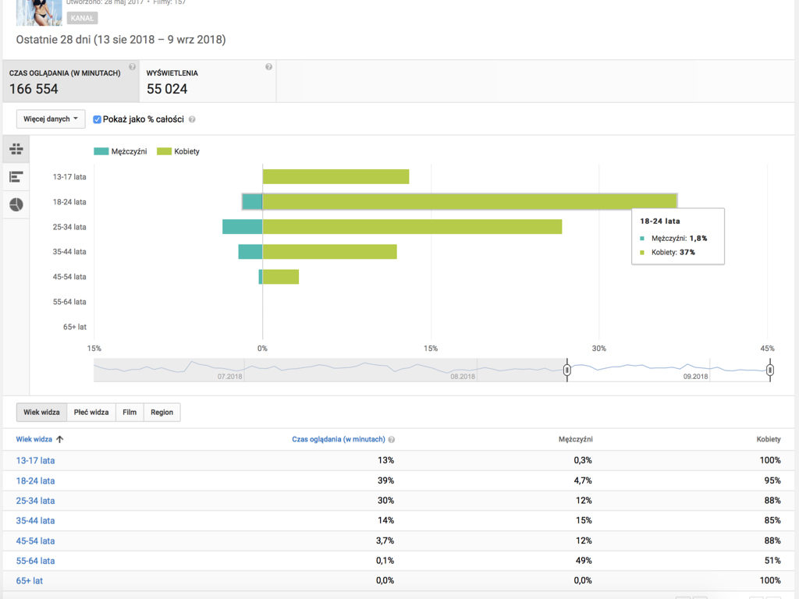The image size is (799, 599).
Task: Click help icon beside the Czas oglądania column header
Action: pyautogui.click(x=392, y=440)
